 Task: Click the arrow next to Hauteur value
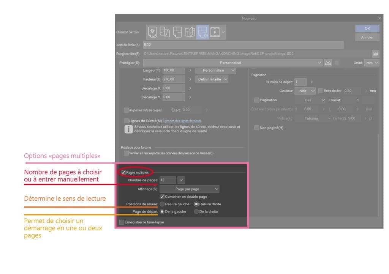190,79
